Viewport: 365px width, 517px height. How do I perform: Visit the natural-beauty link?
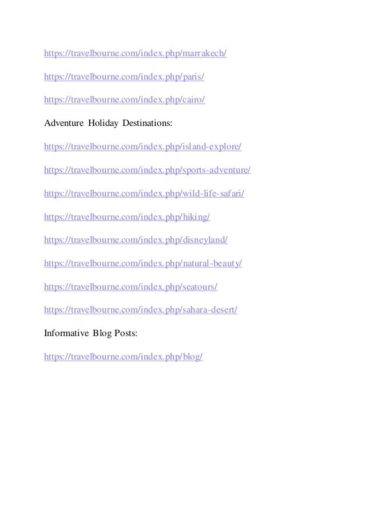coord(143,263)
